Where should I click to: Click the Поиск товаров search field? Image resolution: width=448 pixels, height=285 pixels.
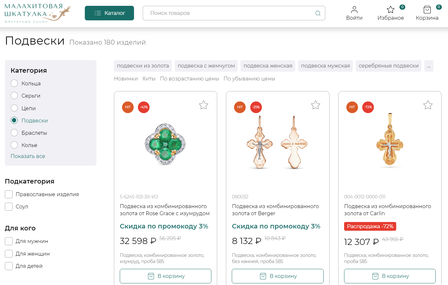point(230,13)
